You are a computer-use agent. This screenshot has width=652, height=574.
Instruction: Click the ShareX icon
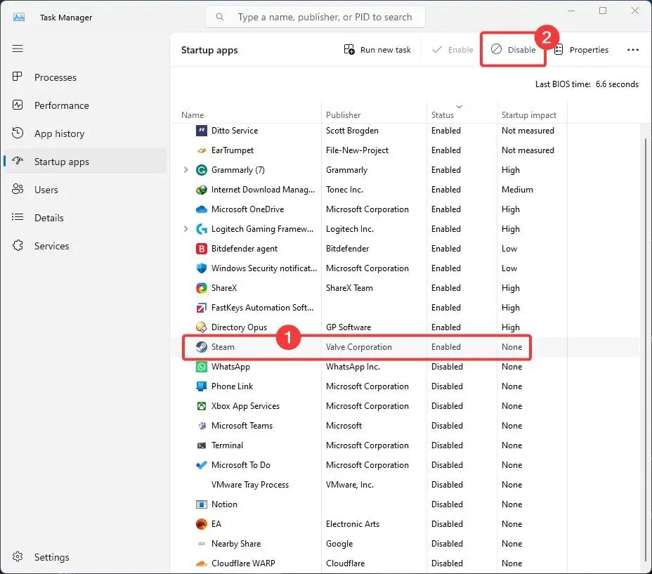click(201, 288)
